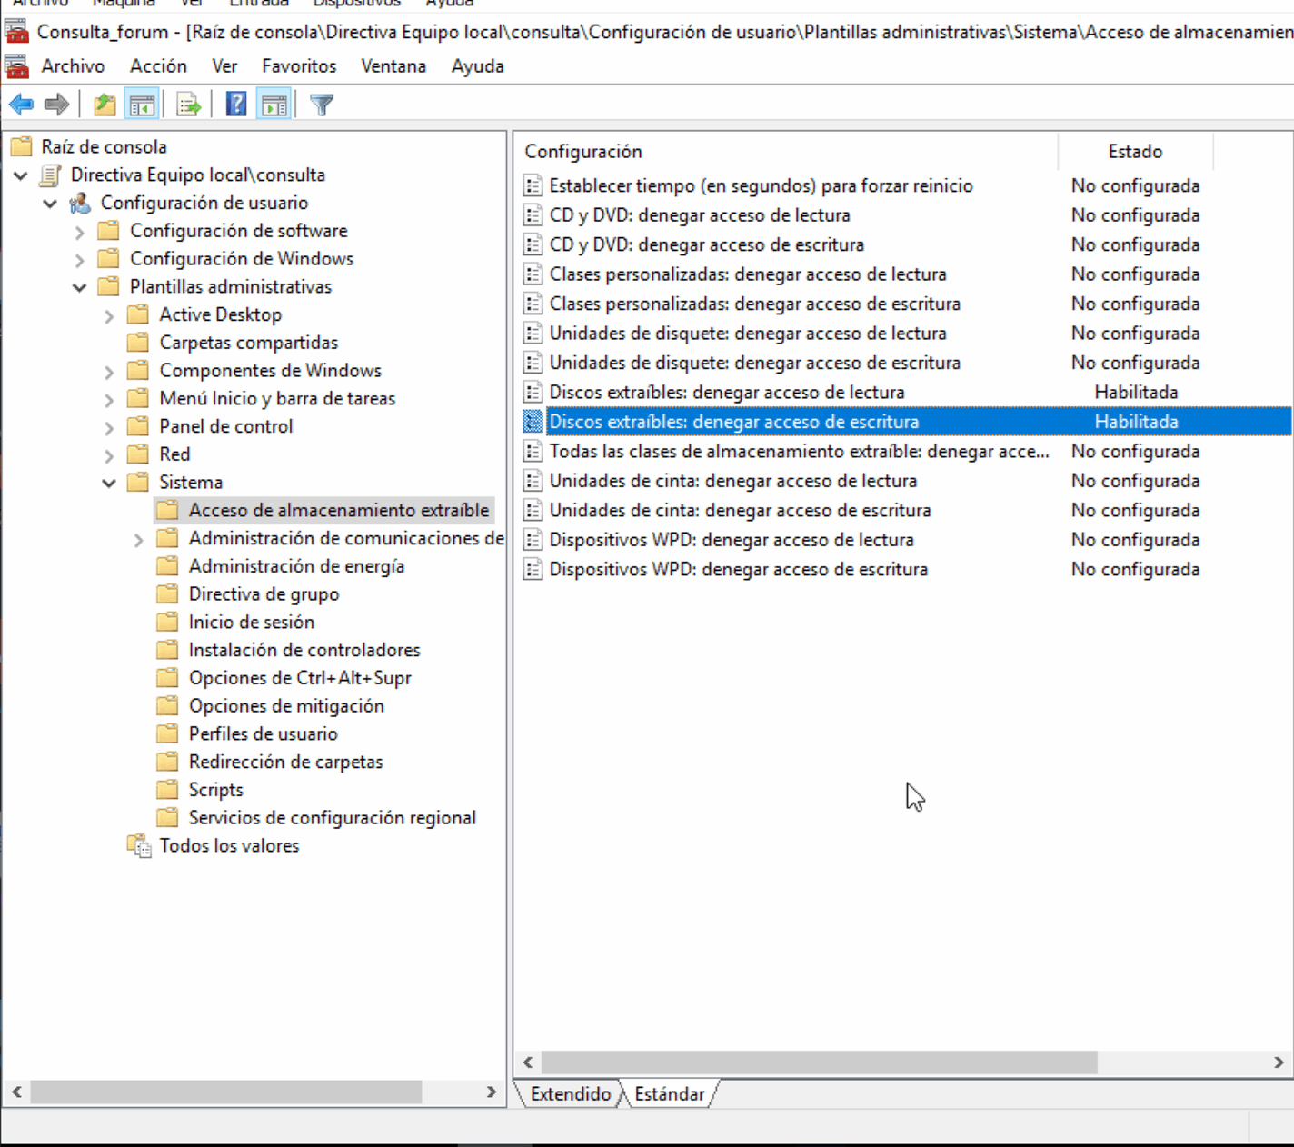Viewport: 1294px width, 1147px height.
Task: Switch to the Estándar tab
Action: point(670,1094)
